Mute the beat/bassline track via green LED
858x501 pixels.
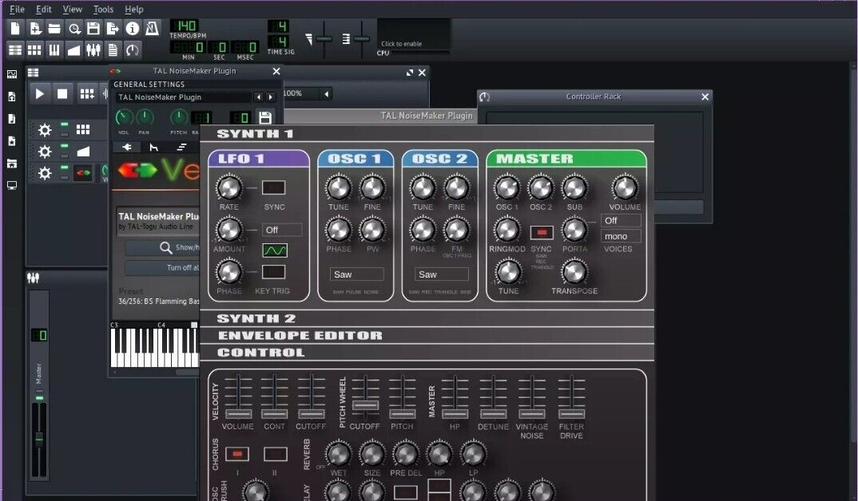(x=65, y=124)
